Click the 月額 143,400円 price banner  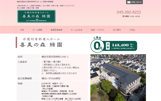tap(121, 46)
